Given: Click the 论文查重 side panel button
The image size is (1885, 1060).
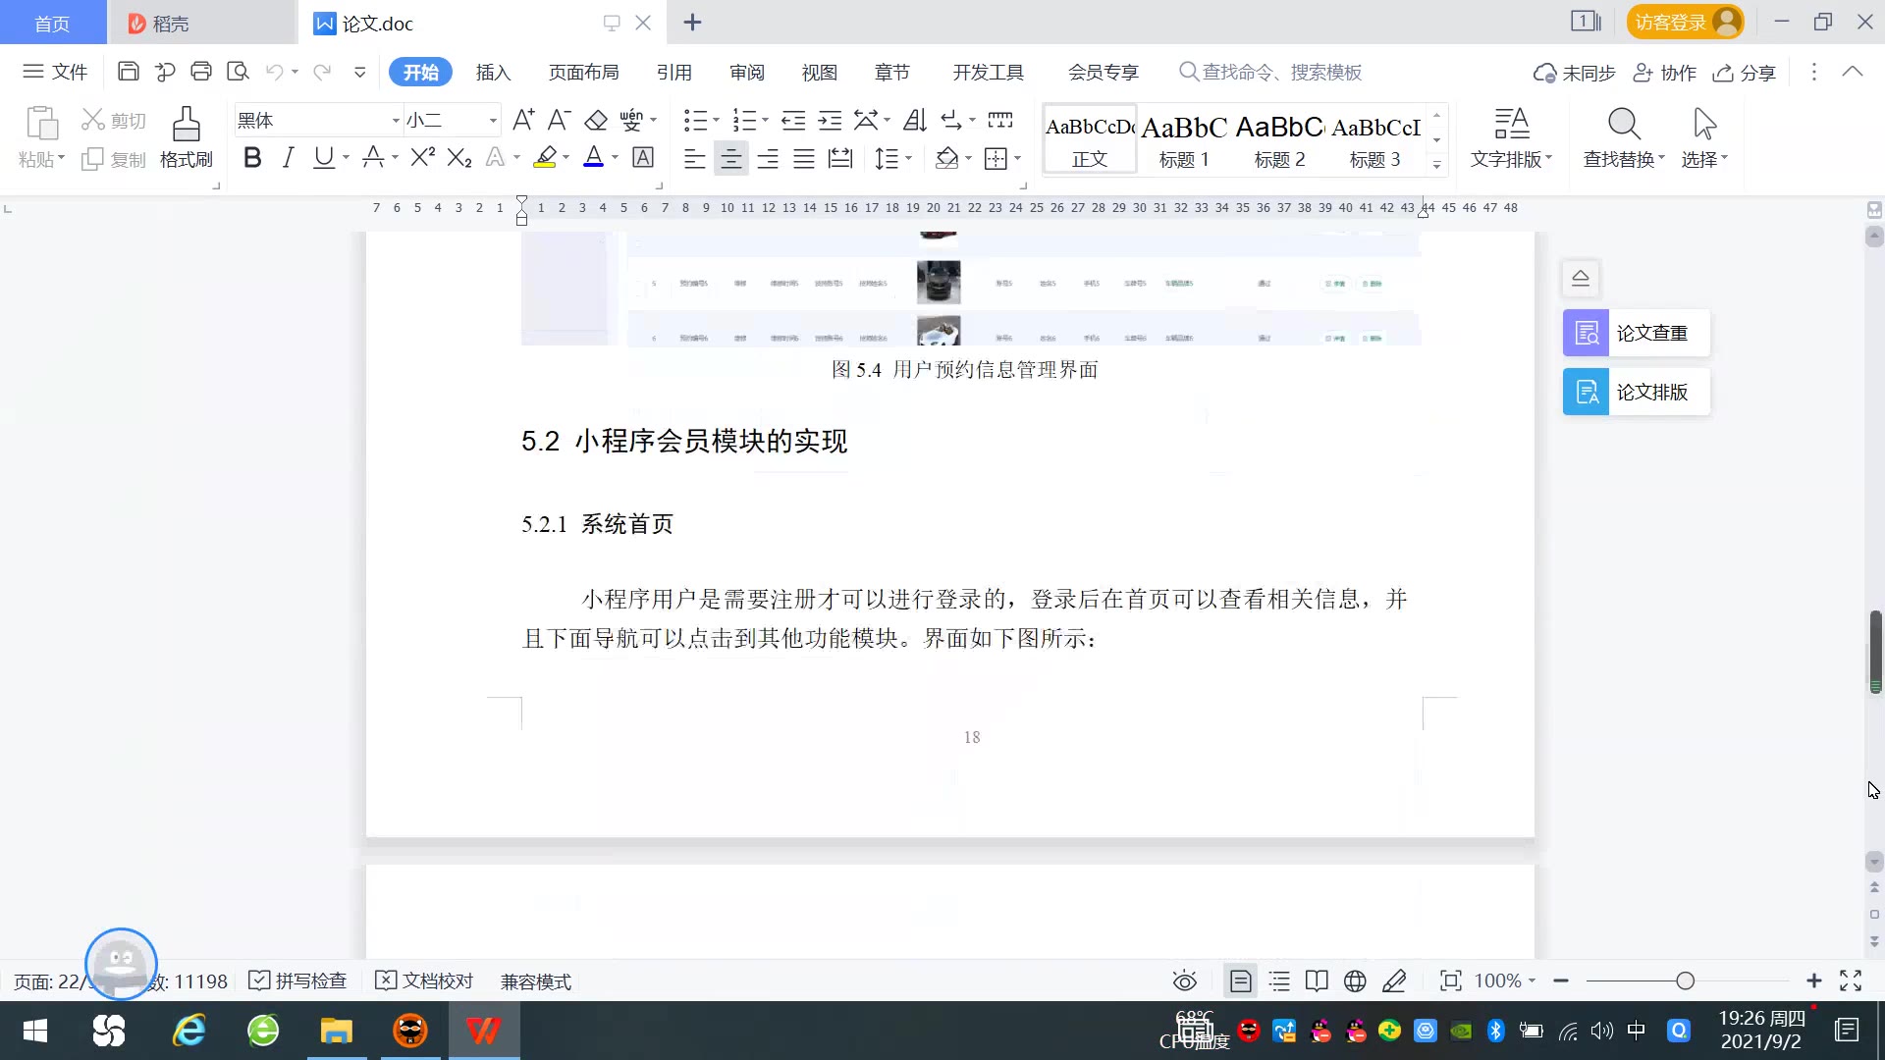Looking at the screenshot, I should (x=1636, y=333).
